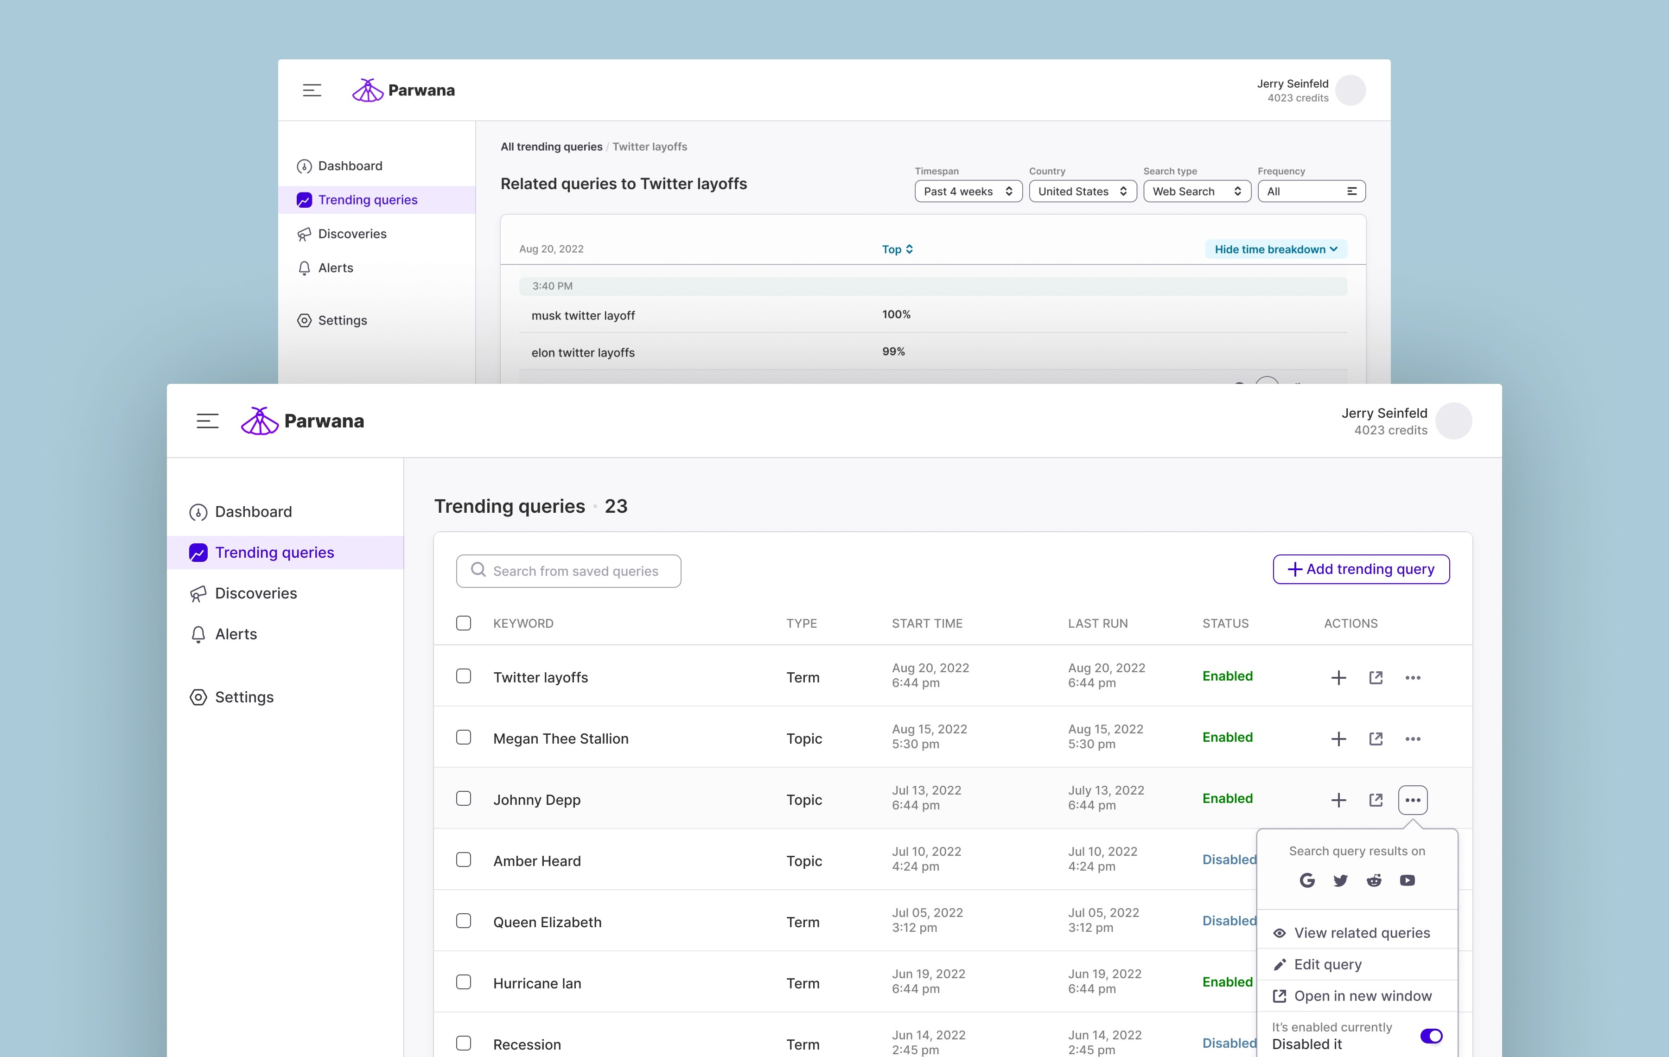Open Twitter layoffs in new window icon
Image resolution: width=1669 pixels, height=1057 pixels.
click(x=1376, y=677)
